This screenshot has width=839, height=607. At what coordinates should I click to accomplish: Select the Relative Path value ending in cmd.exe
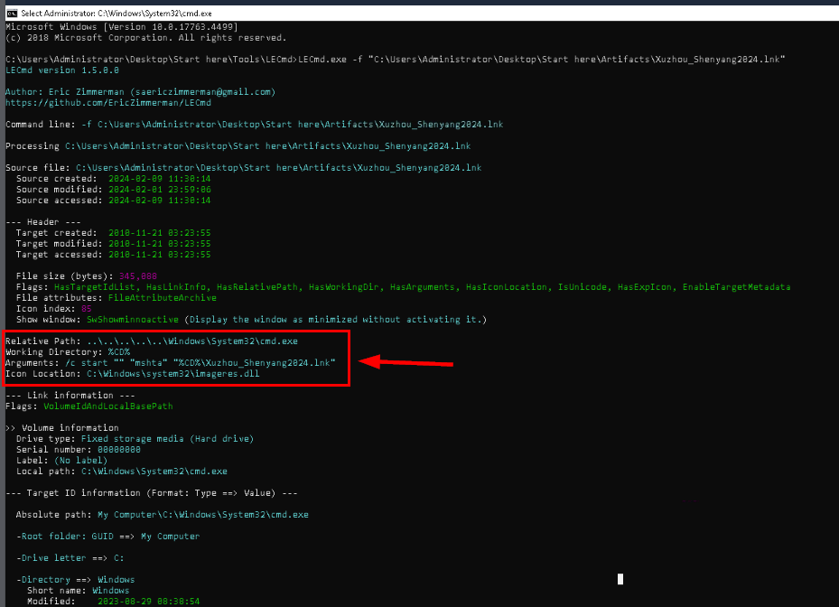point(192,341)
